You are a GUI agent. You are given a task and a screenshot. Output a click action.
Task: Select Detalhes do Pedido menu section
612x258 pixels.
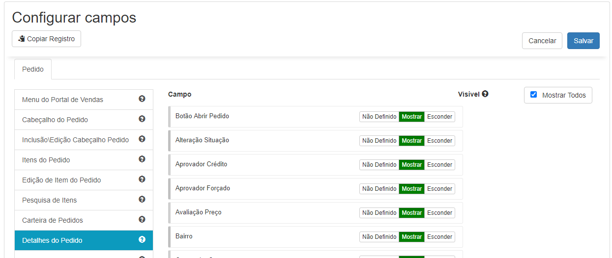click(x=52, y=240)
